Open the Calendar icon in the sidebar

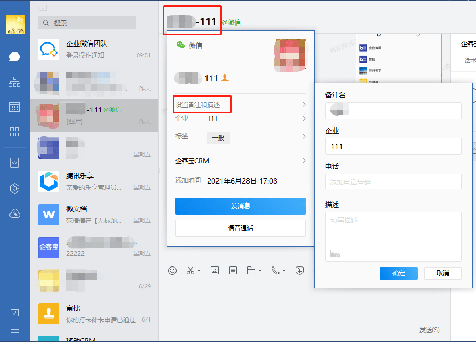coord(15,107)
